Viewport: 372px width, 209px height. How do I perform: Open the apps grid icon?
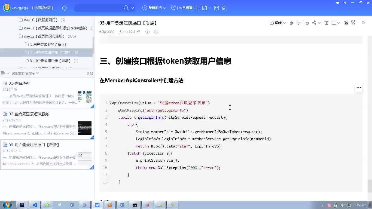point(217,8)
